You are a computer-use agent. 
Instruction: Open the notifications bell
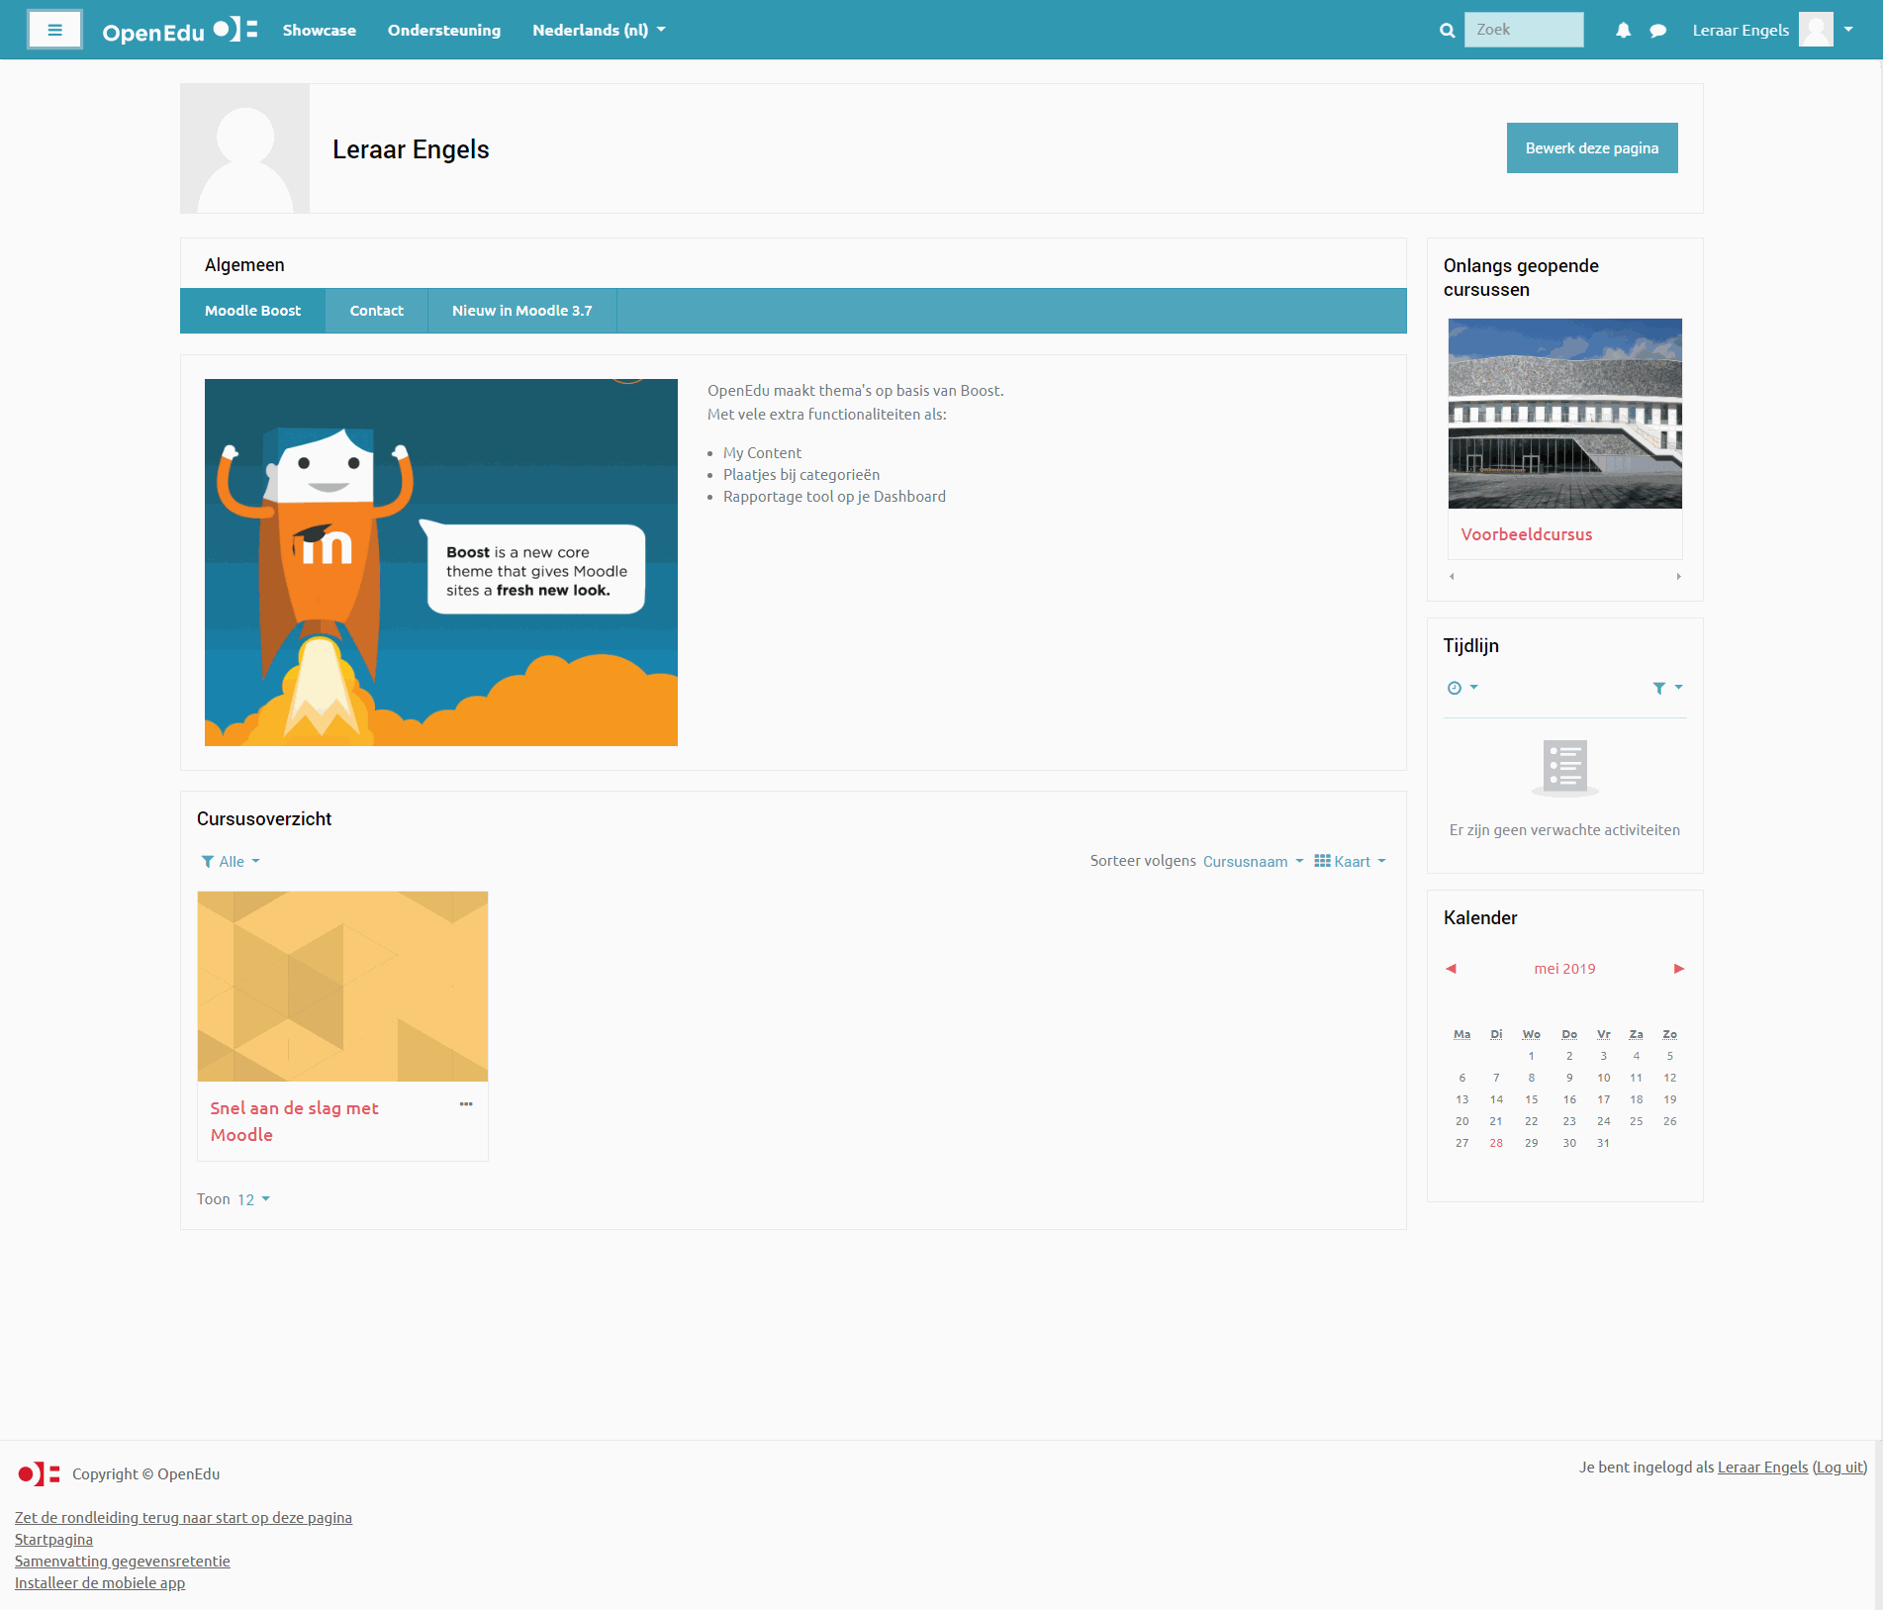point(1623,31)
